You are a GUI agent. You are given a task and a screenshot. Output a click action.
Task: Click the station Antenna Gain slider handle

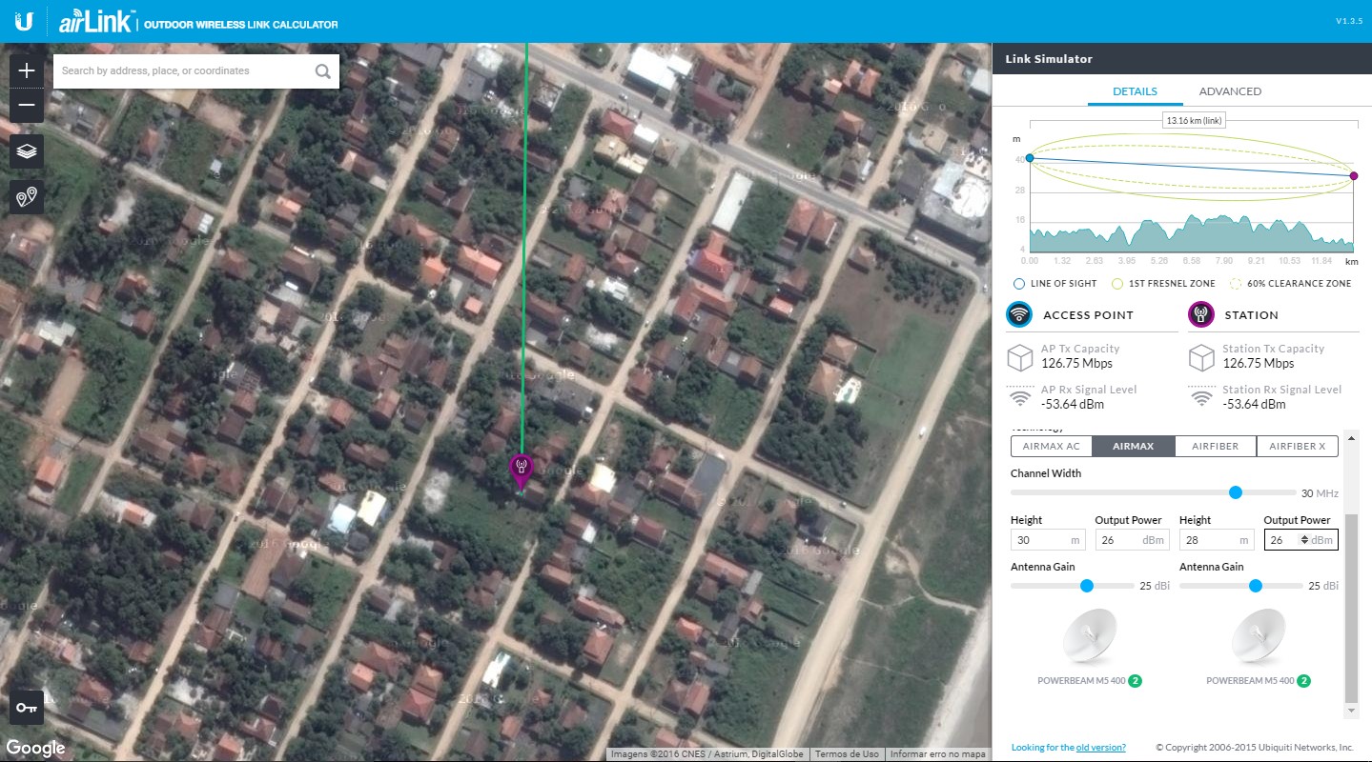[1255, 586]
